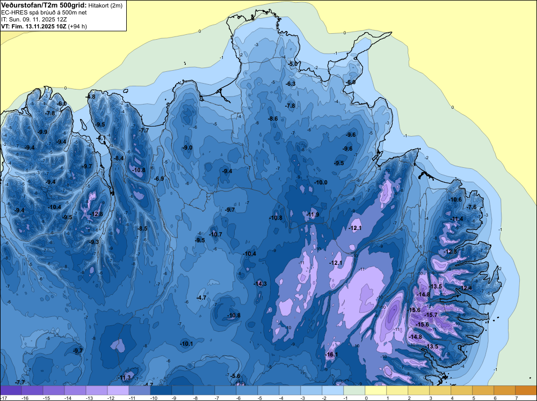Viewport: 537px width, 401px height.
Task: Click the 'IT: Sun. 09. 11. 2025 12Z' line
Action: (x=34, y=19)
